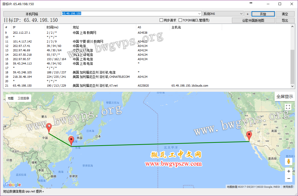Click the results list scrollbar thumb
This screenshot has height=196, width=298.
point(292,66)
